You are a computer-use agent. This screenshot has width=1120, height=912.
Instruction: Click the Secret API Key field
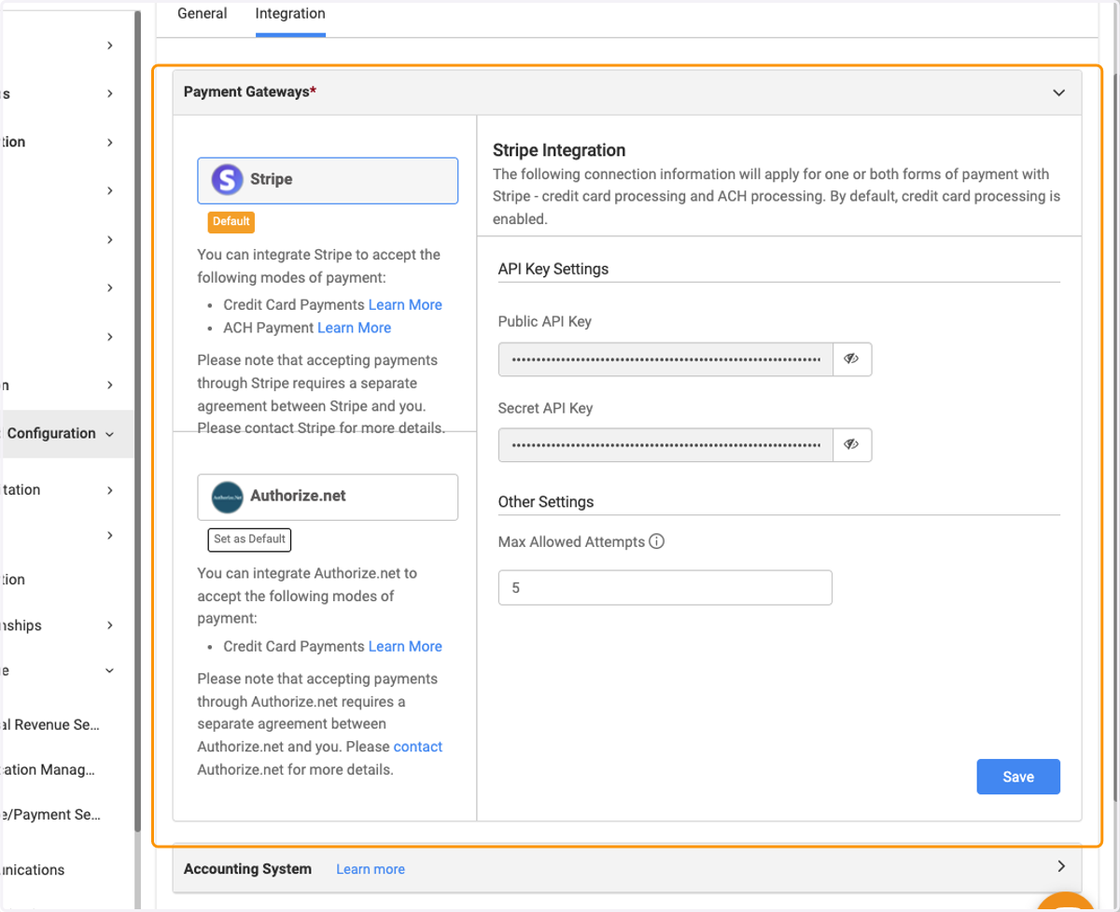pyautogui.click(x=665, y=444)
